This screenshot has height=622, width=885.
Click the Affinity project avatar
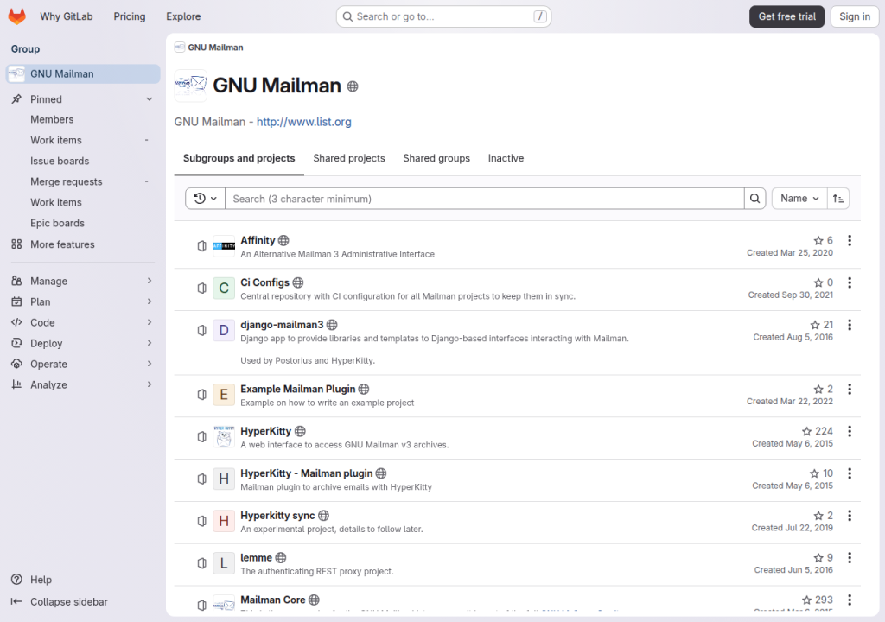(224, 246)
